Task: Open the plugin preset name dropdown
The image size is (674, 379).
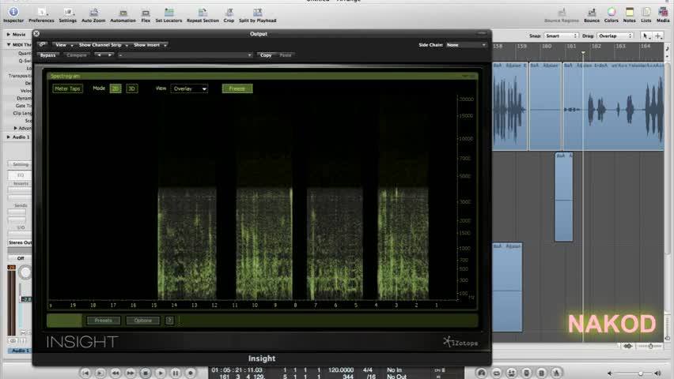Action: tap(185, 55)
